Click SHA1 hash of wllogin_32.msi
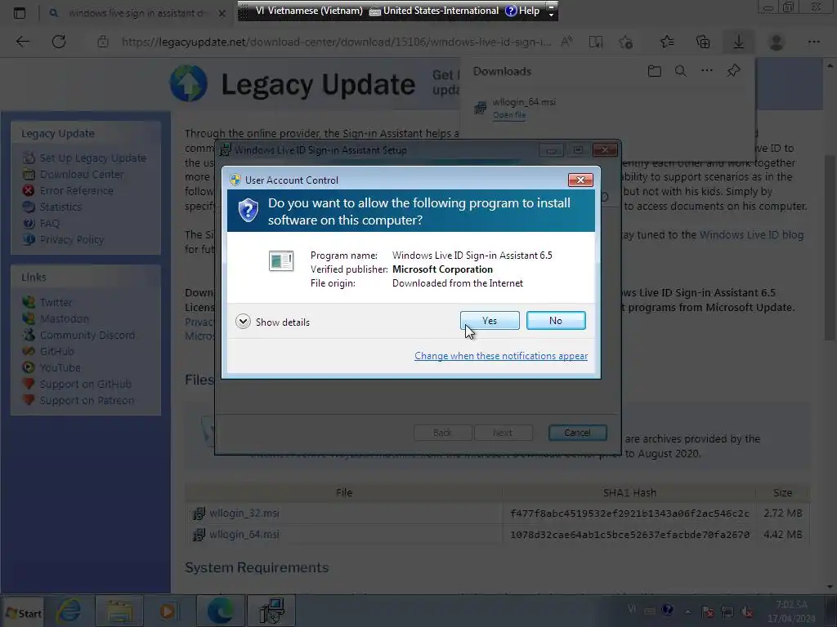The height and width of the screenshot is (627, 837). click(x=629, y=513)
